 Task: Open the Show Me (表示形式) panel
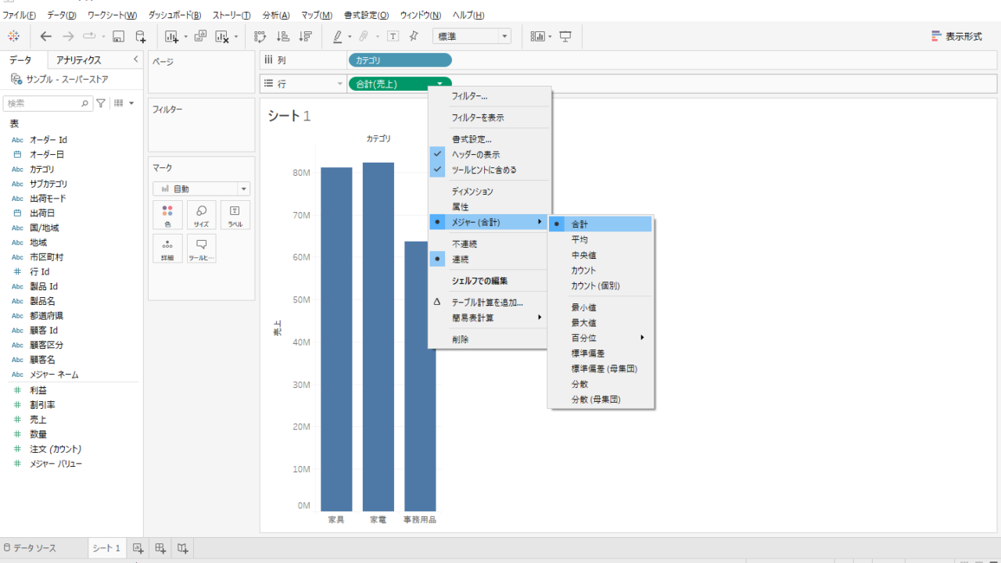(956, 36)
